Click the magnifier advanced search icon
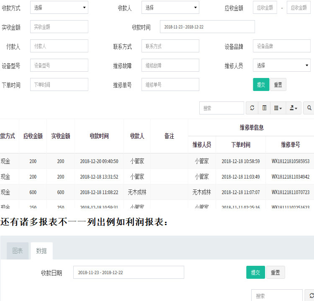The width and height of the screenshot is (314, 301). (x=309, y=108)
